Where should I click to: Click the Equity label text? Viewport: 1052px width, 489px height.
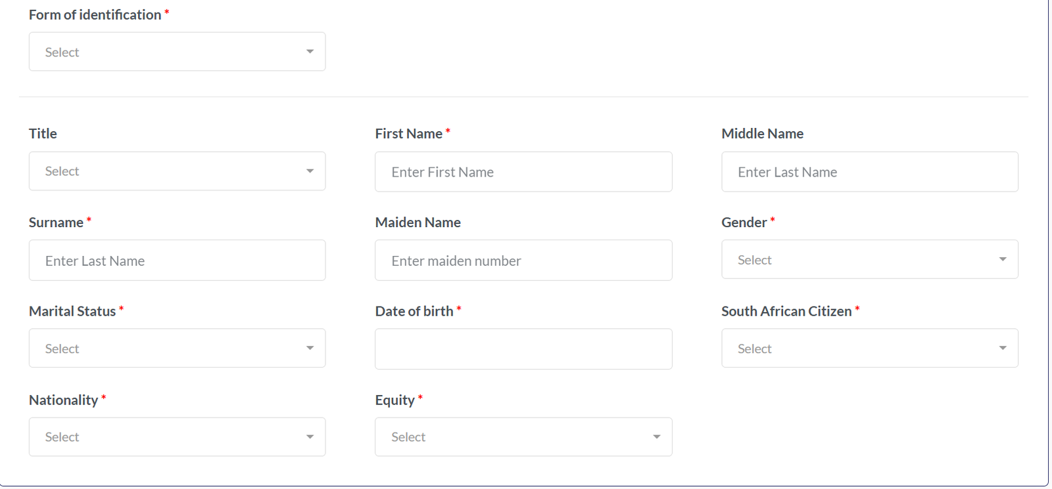click(395, 400)
